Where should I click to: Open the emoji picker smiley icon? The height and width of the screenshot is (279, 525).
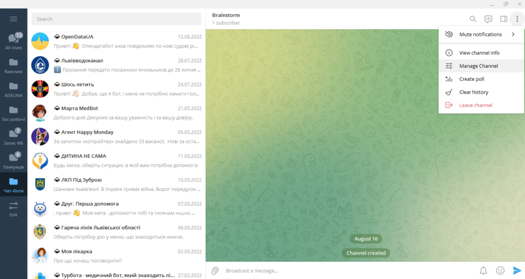click(500, 270)
